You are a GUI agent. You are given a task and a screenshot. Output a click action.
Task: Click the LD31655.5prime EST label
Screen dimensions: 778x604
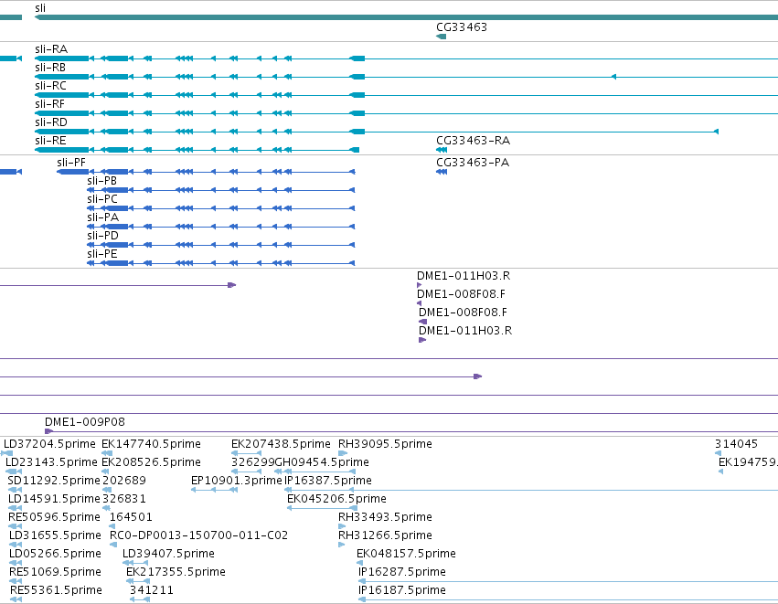55,536
